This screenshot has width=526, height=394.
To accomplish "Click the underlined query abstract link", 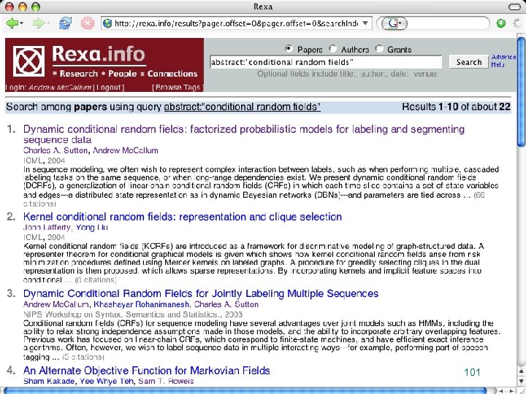I will coord(243,107).
